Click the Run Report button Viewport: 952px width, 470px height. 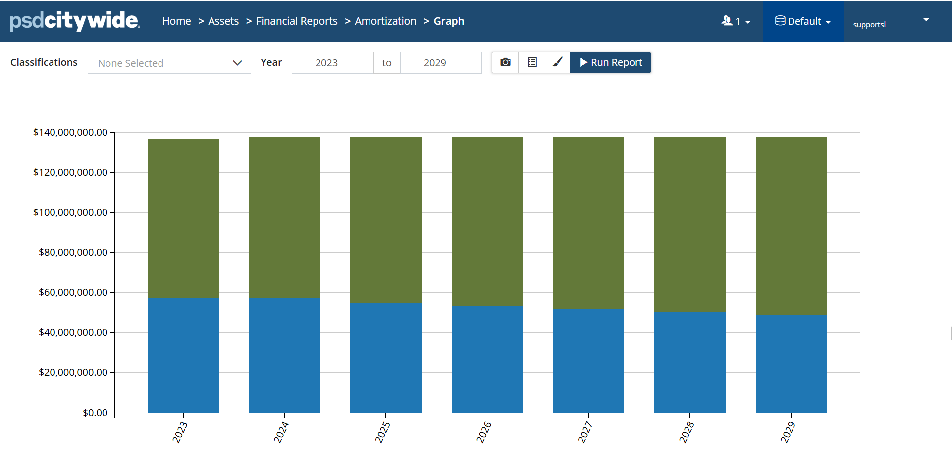(611, 62)
